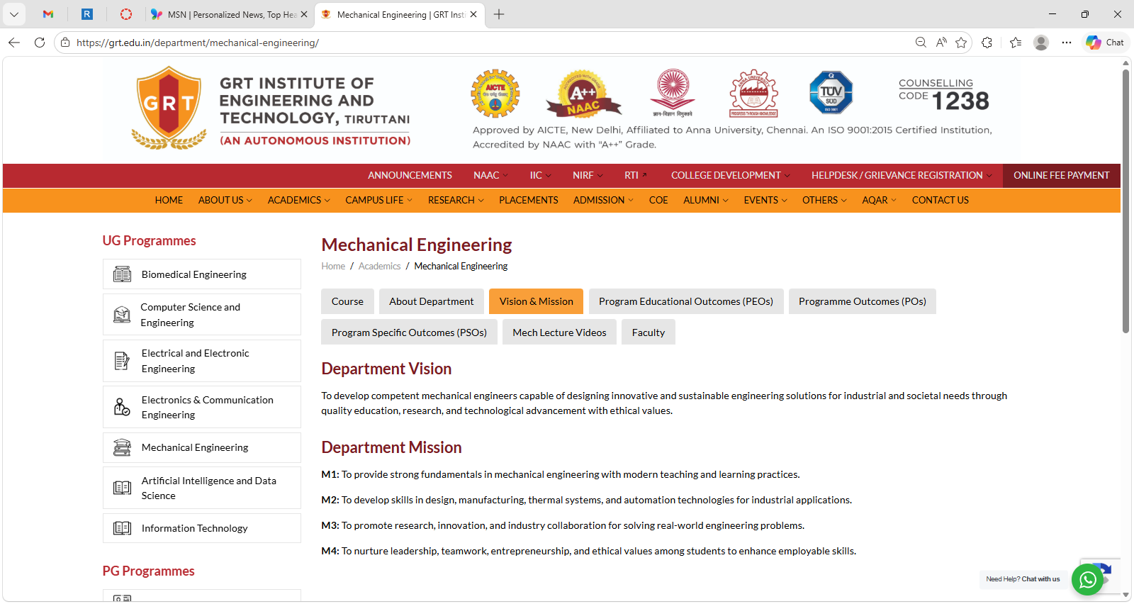Click the browser profile avatar
The height and width of the screenshot is (604, 1134).
pos(1040,43)
